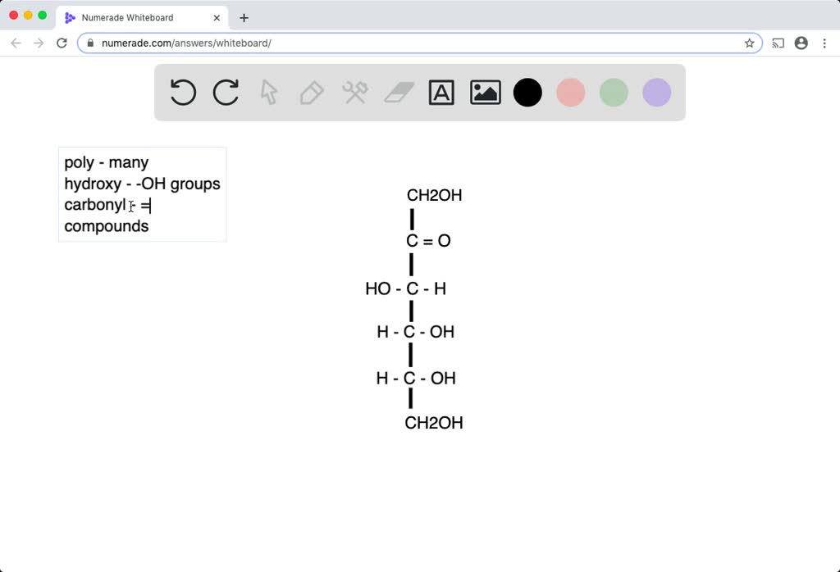Image resolution: width=840 pixels, height=572 pixels.
Task: Go back in browser history
Action: 16,43
